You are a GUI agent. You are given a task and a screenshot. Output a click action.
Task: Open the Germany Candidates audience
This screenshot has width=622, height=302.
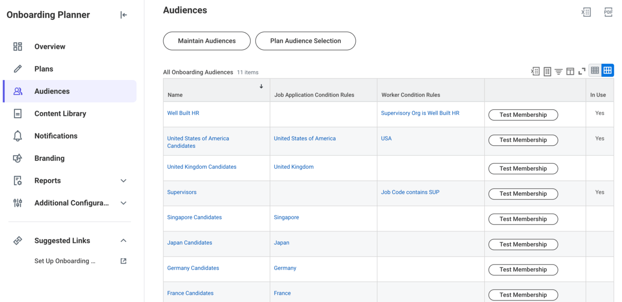pyautogui.click(x=193, y=268)
